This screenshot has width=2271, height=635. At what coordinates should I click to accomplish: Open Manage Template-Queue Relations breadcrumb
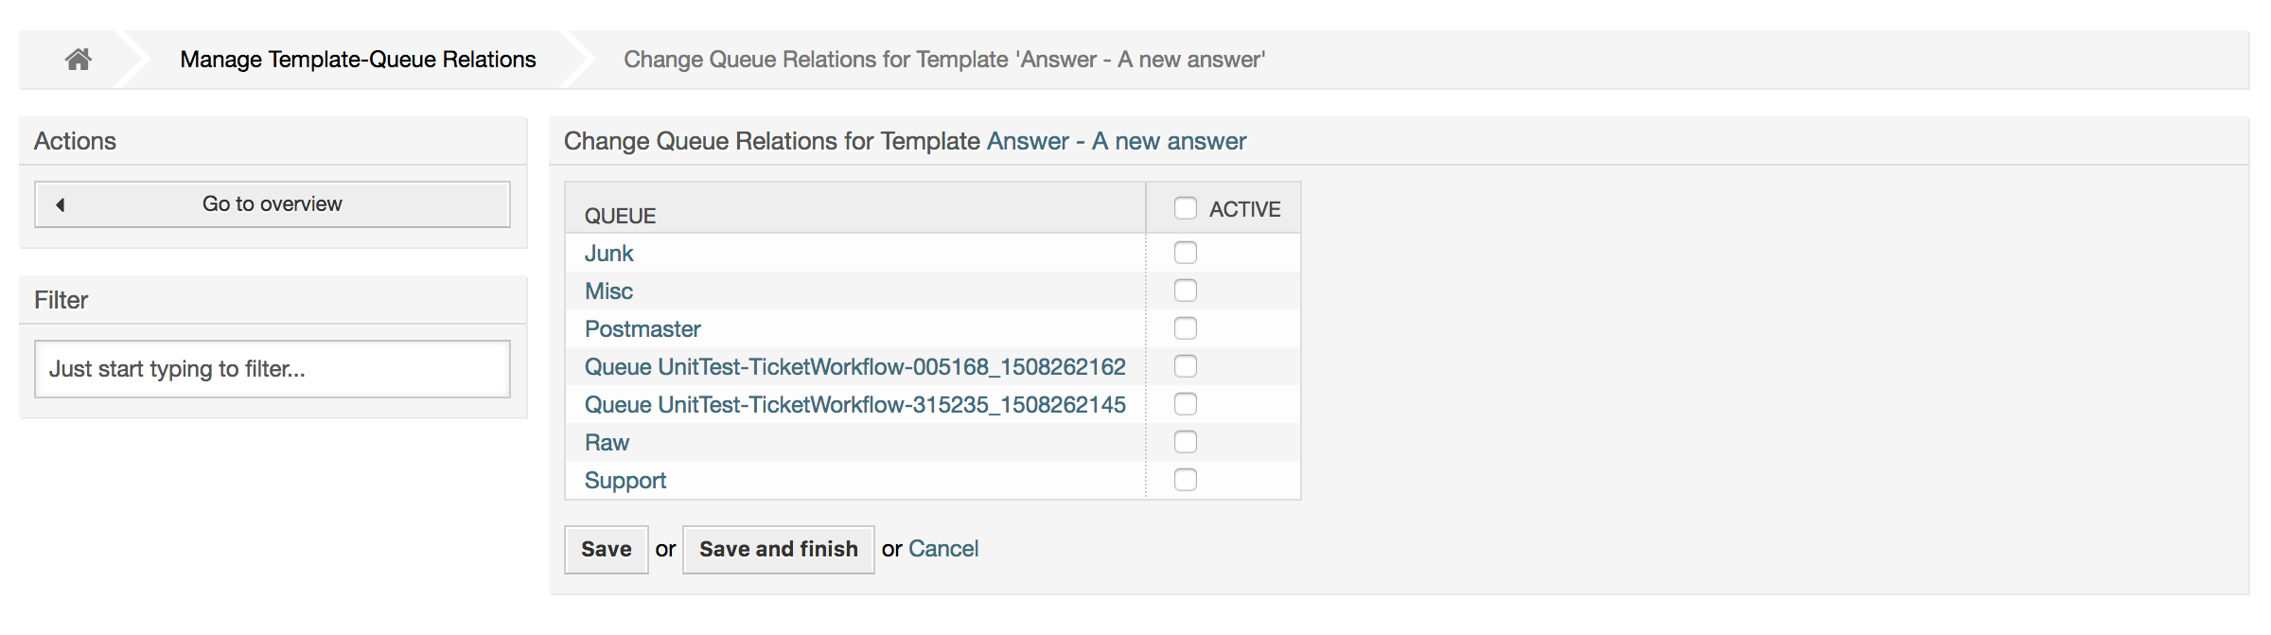tap(358, 60)
